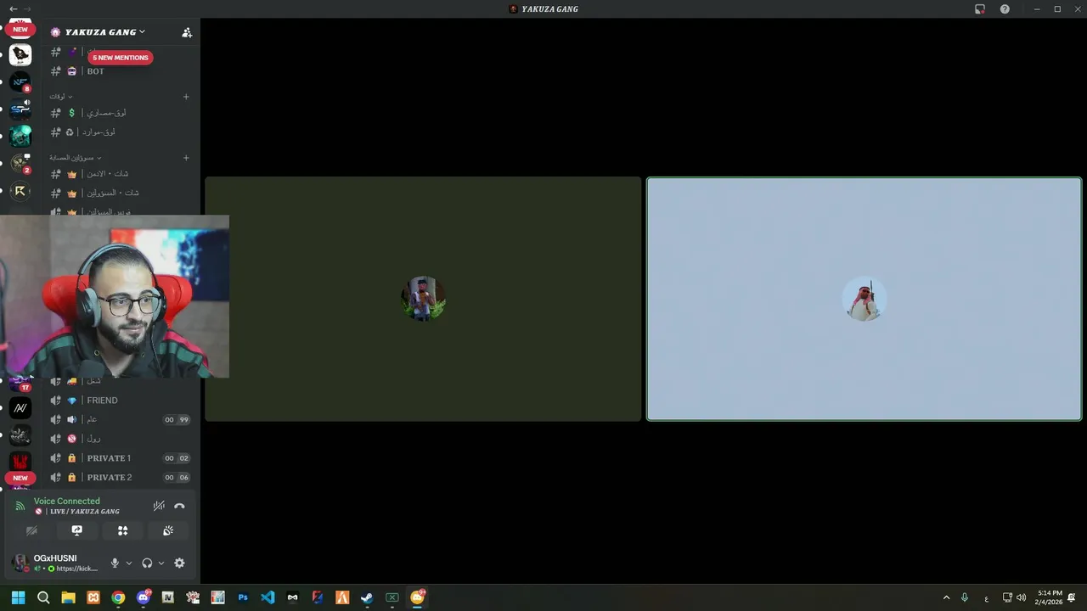Open the red dripping logo server

pyautogui.click(x=20, y=462)
